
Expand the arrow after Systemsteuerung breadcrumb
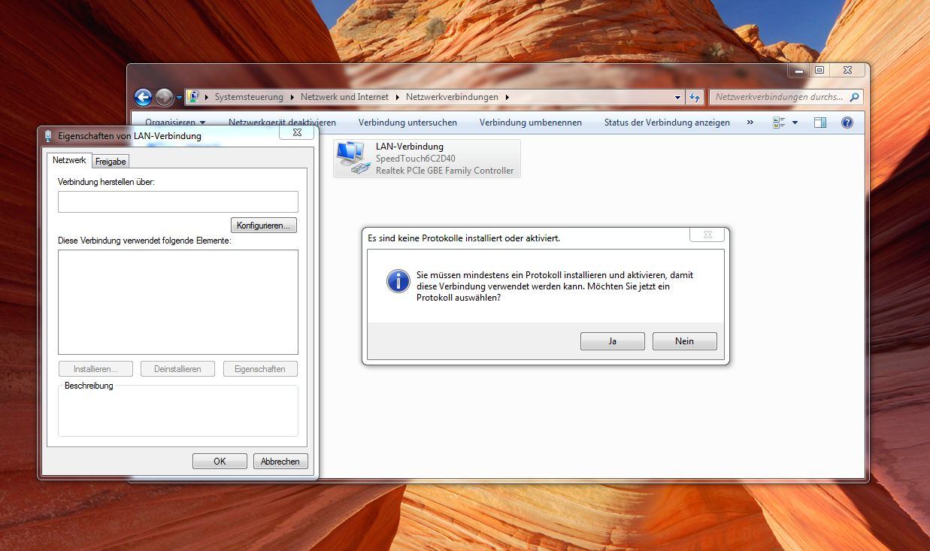click(x=292, y=97)
